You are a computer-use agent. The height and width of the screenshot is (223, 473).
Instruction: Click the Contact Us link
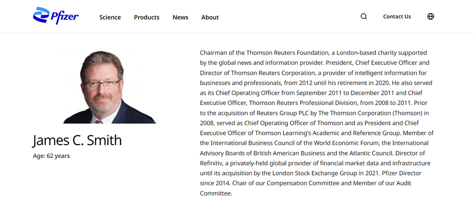pos(397,16)
